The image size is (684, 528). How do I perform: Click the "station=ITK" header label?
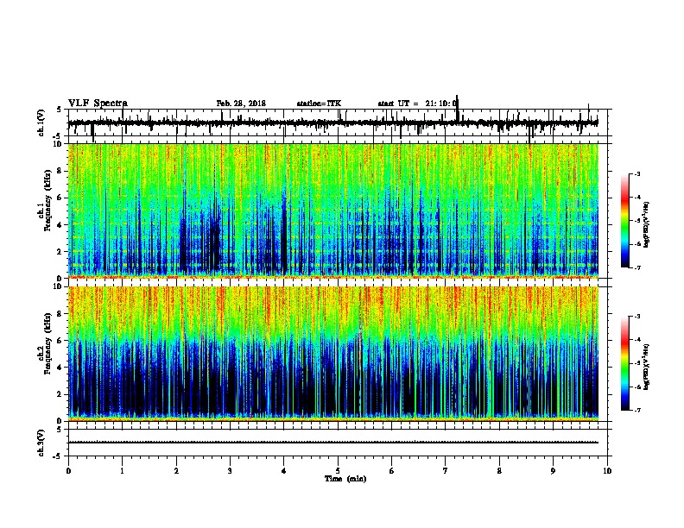(x=319, y=104)
